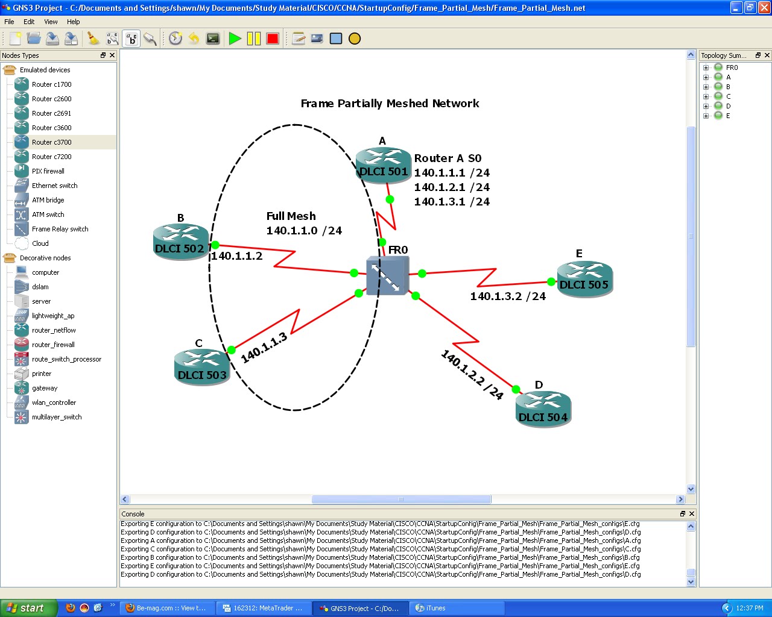Open a project file using folder icon
The height and width of the screenshot is (617, 772).
(34, 39)
